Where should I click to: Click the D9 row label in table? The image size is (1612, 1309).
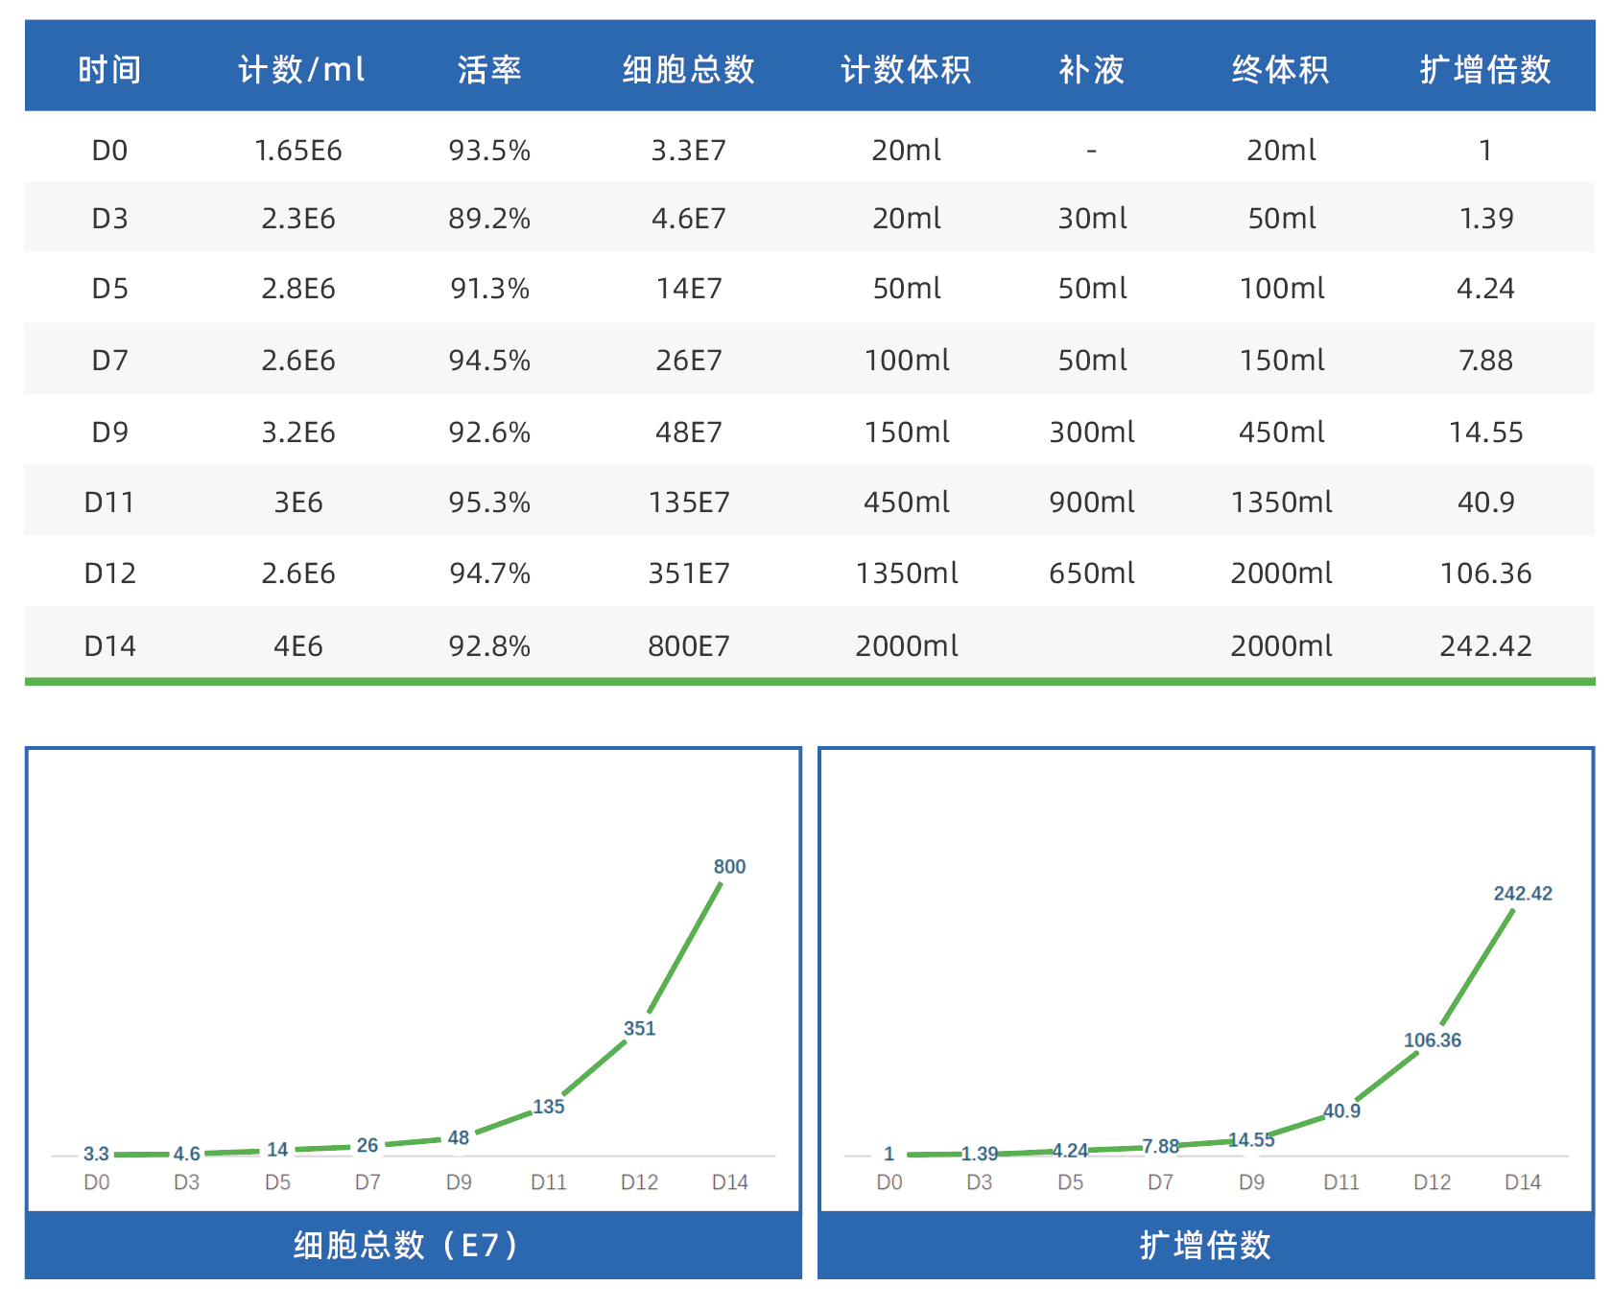[109, 432]
